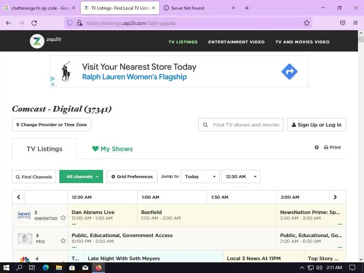Open the 12:30 AM time dropdown
Image resolution: width=364 pixels, height=273 pixels.
(241, 176)
